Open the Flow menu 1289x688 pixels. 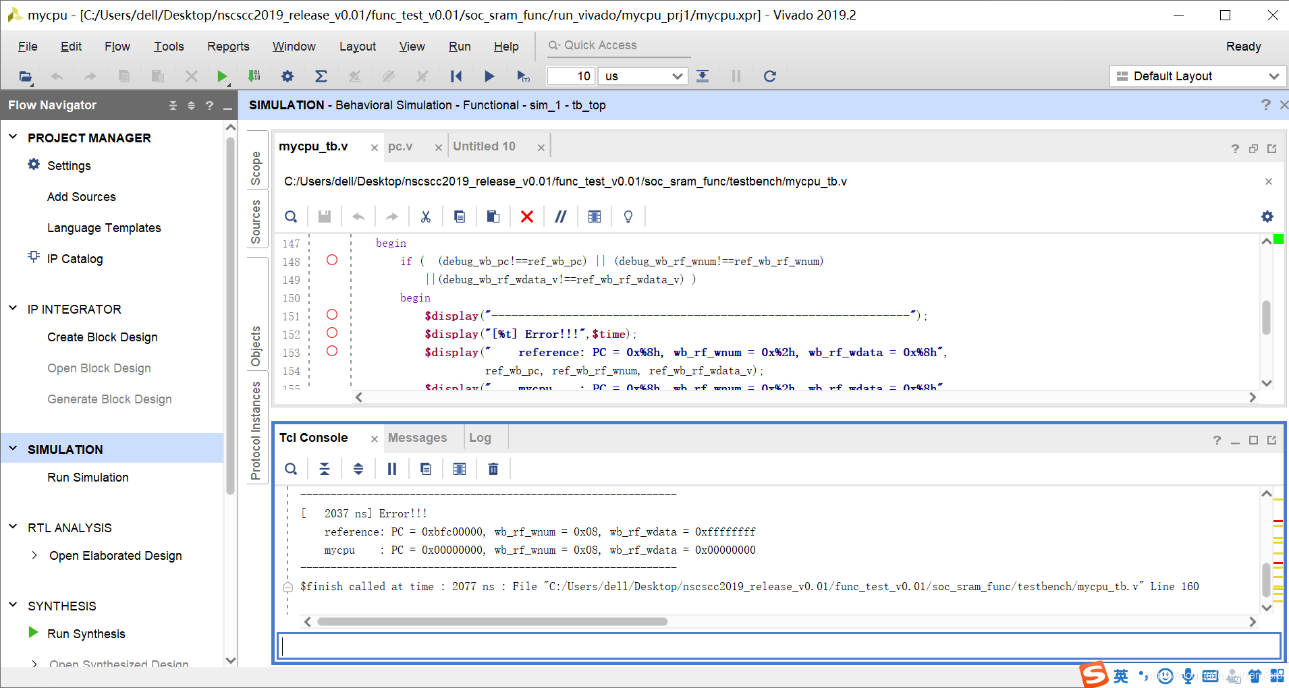click(x=117, y=47)
